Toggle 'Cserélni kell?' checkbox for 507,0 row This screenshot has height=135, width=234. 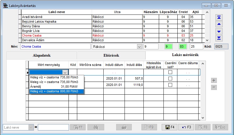[170, 78]
